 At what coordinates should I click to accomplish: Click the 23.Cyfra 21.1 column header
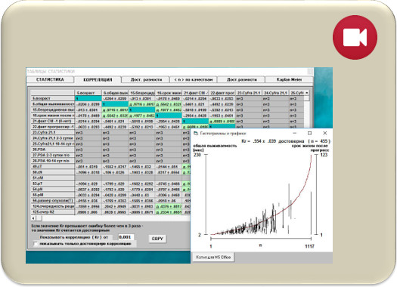[249, 93]
